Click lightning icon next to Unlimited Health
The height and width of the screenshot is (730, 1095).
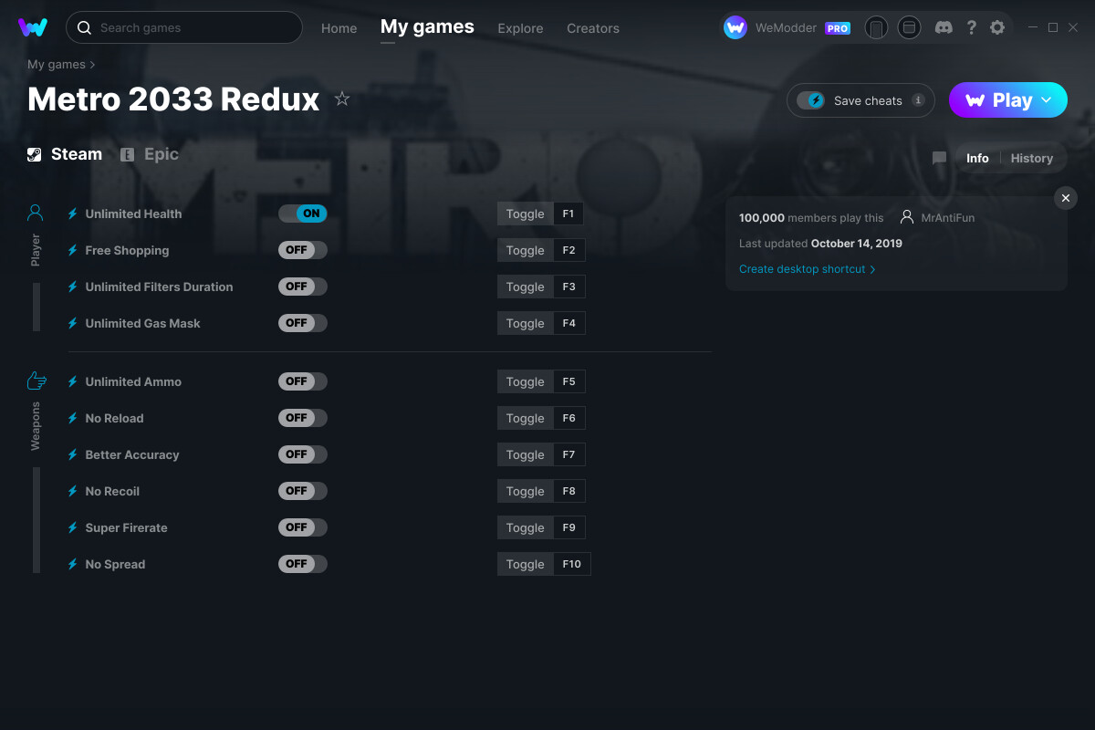tap(73, 214)
